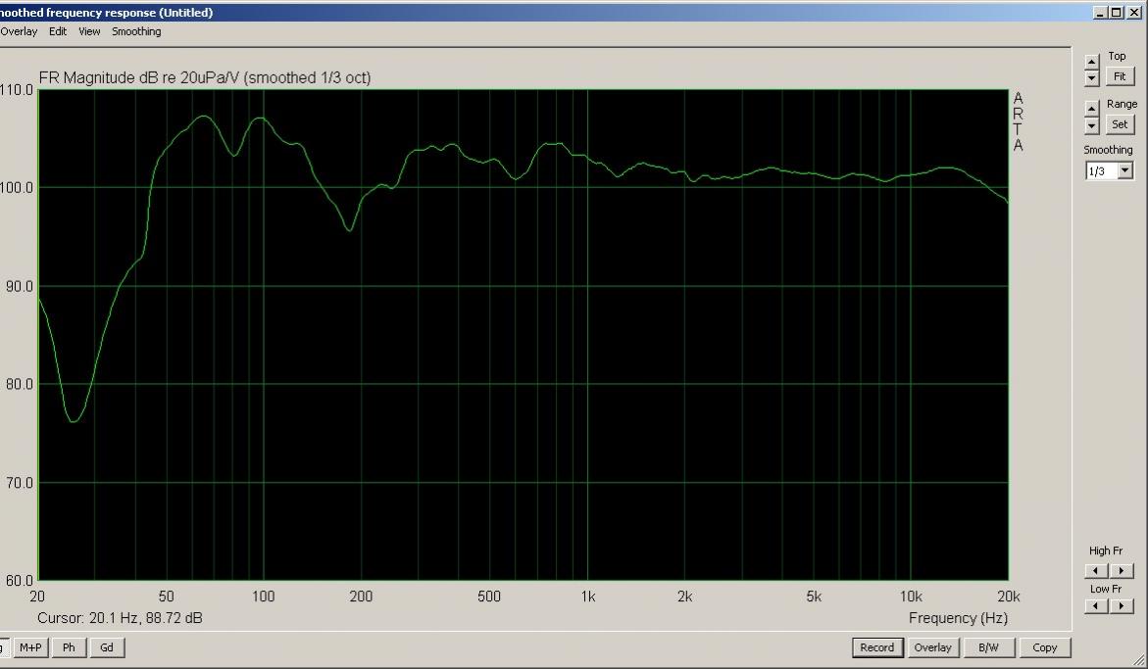Close the frequency response window
This screenshot has height=669, width=1148.
pyautogui.click(x=1134, y=13)
